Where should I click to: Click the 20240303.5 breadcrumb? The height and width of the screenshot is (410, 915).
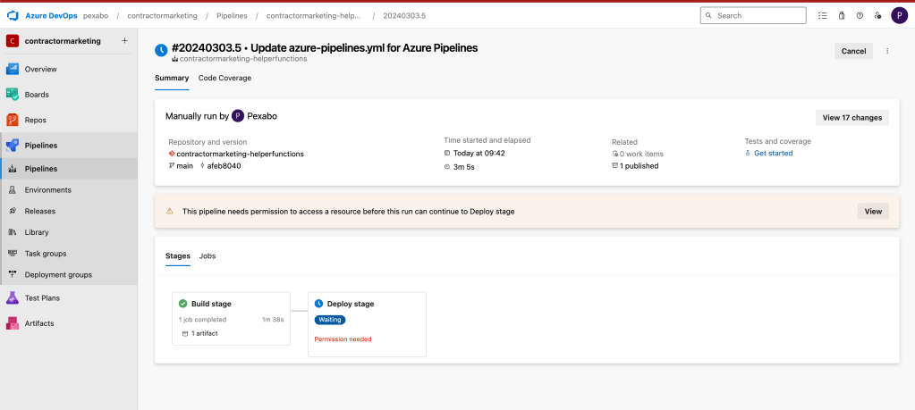point(404,16)
